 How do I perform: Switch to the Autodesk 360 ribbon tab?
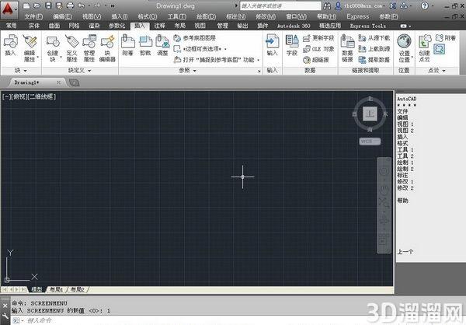coord(294,26)
